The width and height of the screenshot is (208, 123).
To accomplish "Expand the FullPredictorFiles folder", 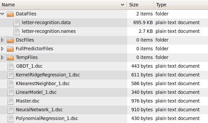I will click(2, 49).
